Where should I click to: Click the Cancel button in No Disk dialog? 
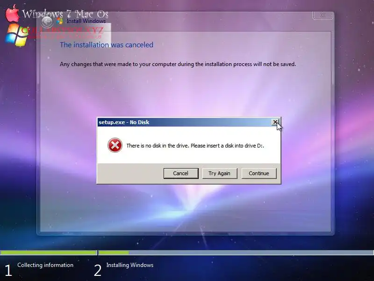pyautogui.click(x=181, y=173)
